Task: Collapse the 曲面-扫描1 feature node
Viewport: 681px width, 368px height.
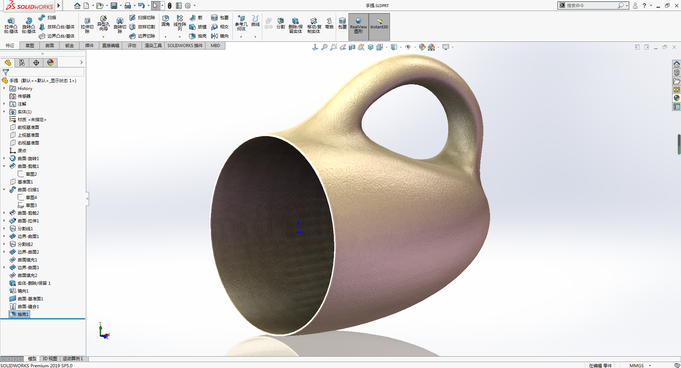Action: (4, 189)
